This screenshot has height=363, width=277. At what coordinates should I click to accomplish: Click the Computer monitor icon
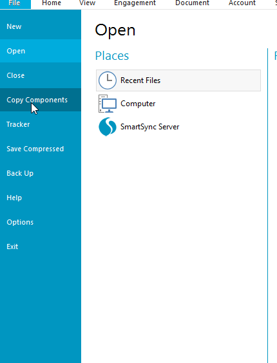pyautogui.click(x=108, y=104)
